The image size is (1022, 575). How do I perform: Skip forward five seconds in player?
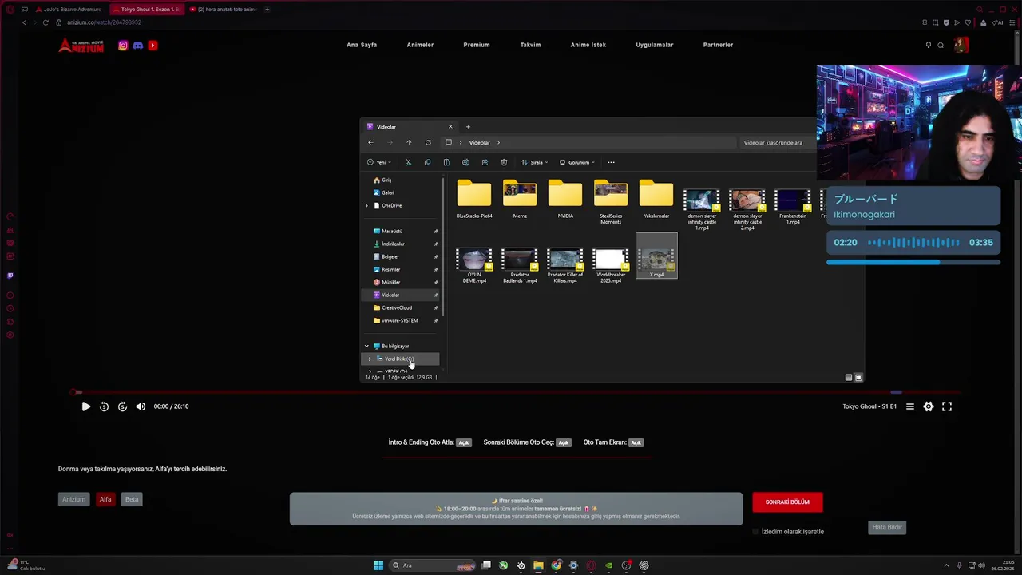122,406
